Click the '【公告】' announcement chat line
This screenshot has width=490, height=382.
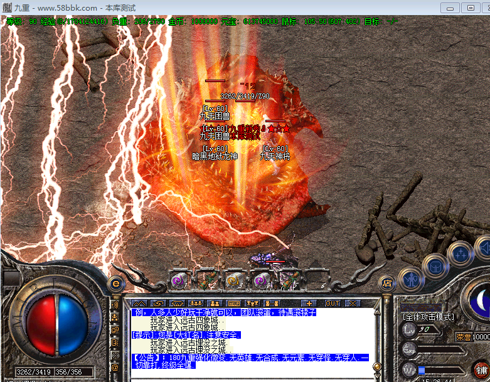[x=250, y=361]
